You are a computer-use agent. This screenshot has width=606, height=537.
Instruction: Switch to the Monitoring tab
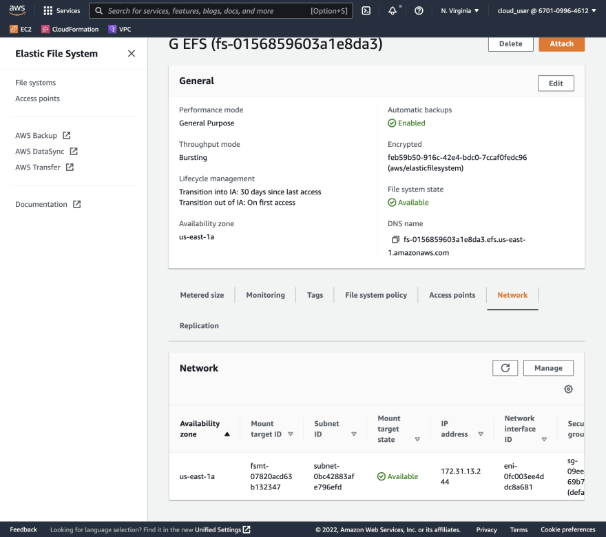[x=265, y=295]
